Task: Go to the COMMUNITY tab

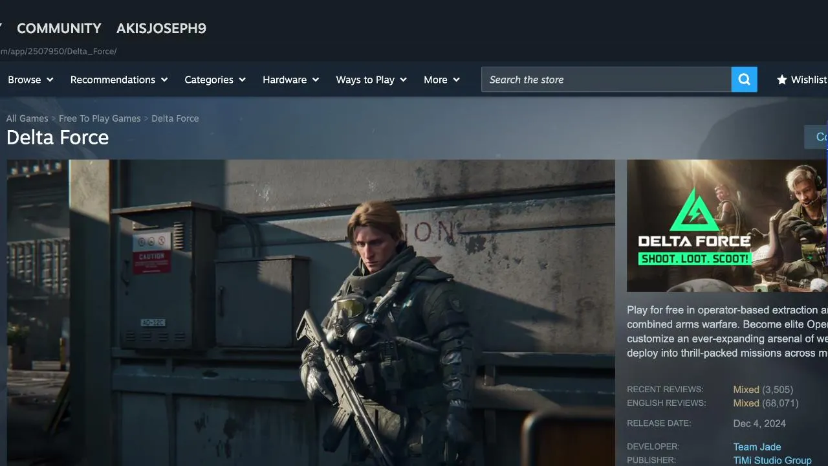Action: (x=59, y=28)
